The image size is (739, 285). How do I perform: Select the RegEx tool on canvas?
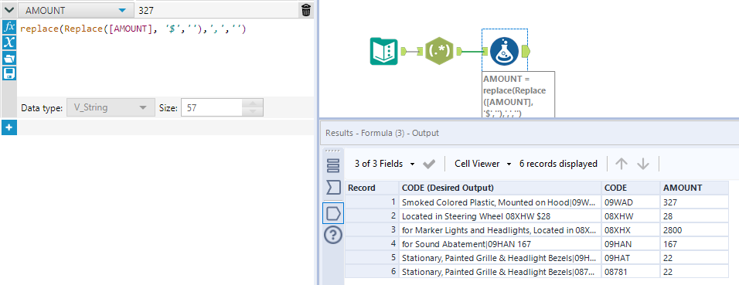[x=439, y=51]
